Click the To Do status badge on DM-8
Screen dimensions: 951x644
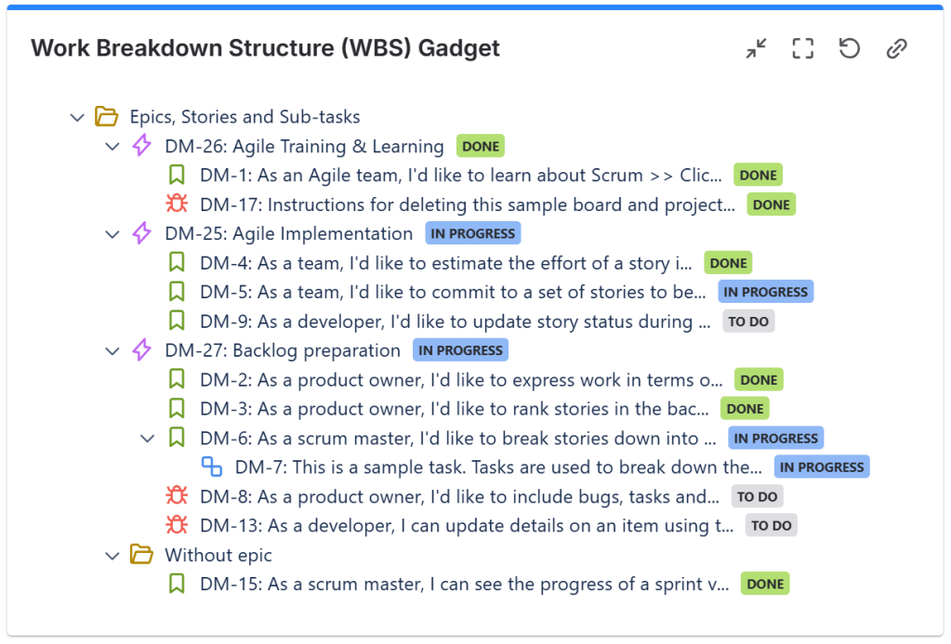(757, 497)
